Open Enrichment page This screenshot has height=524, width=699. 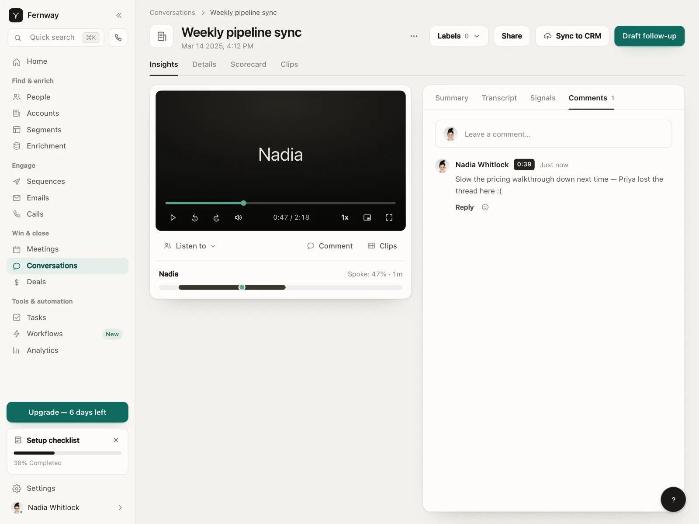(67, 146)
